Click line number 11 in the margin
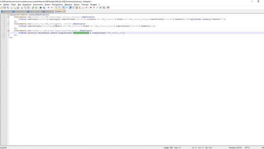This screenshot has width=264, height=149. click(x=4, y=37)
